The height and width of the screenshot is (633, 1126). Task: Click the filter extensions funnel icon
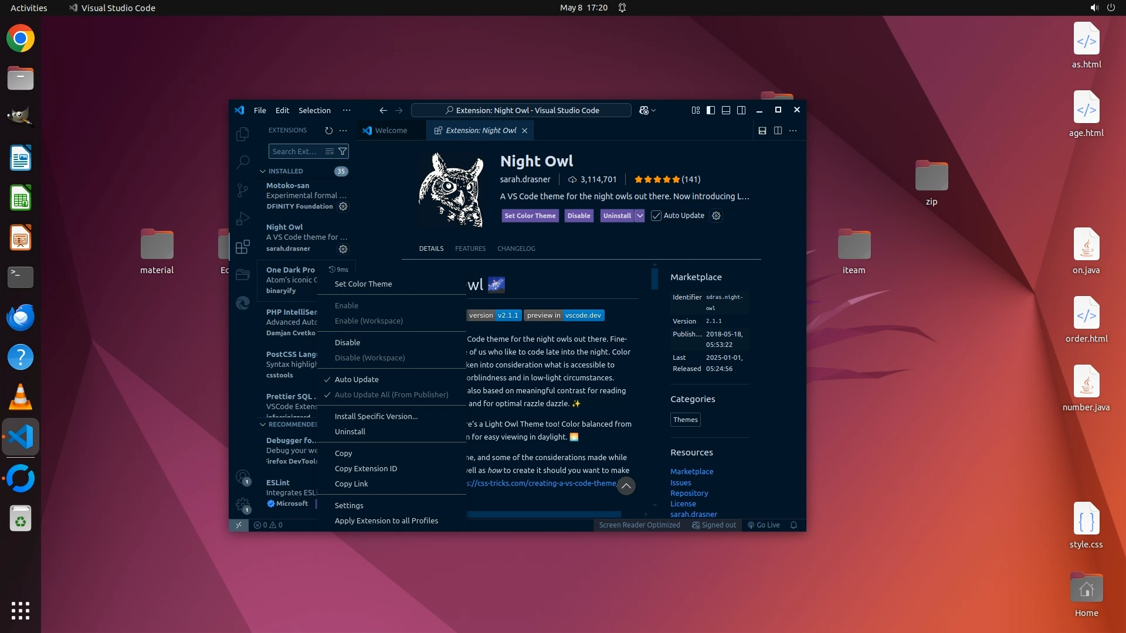342,151
